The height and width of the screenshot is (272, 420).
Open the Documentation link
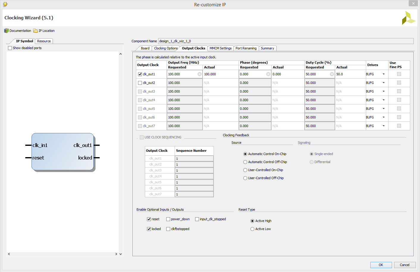click(20, 31)
